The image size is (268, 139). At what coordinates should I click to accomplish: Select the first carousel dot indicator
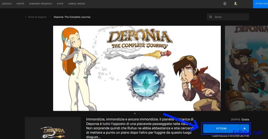[135, 113]
